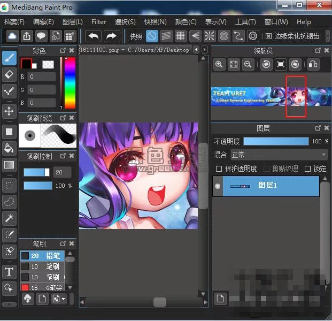Rotate canvas left in Navigator
The image size is (332, 321).
coord(266,64)
